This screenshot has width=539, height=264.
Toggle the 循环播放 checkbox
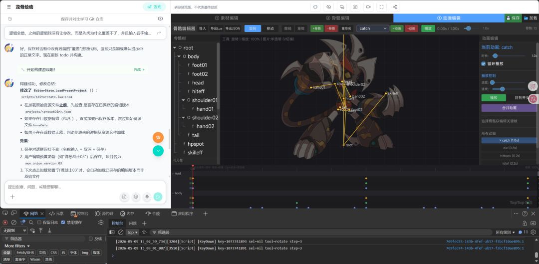pyautogui.click(x=484, y=64)
